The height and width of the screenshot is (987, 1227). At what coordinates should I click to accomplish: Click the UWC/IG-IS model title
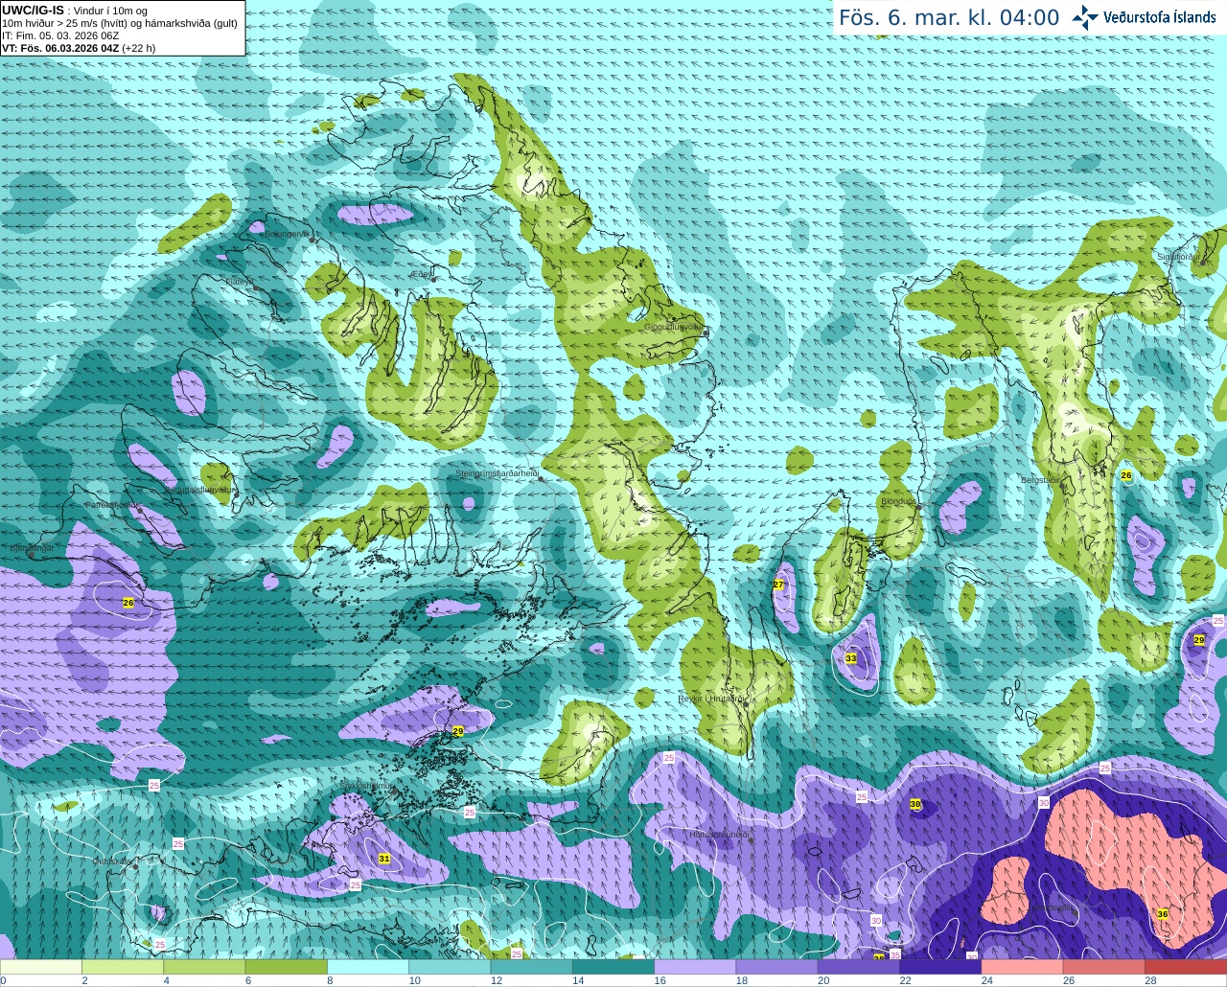[33, 10]
